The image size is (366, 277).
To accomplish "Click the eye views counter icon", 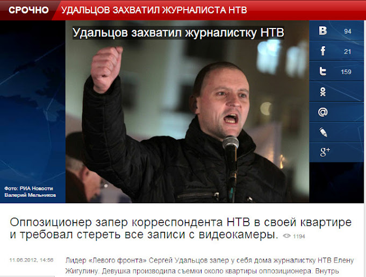I will (286, 236).
